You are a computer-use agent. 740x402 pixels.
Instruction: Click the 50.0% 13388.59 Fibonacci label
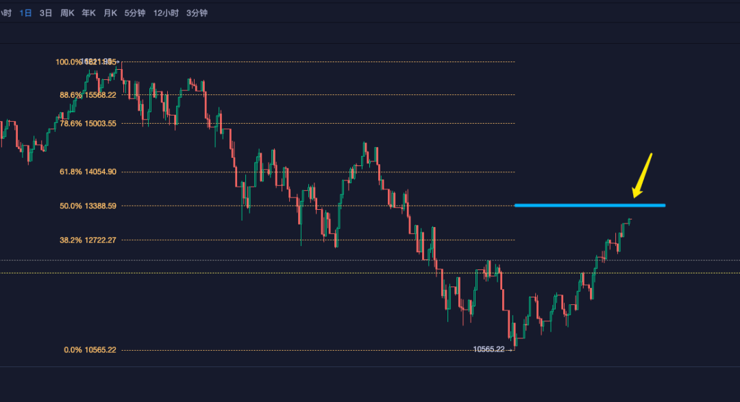pyautogui.click(x=88, y=206)
